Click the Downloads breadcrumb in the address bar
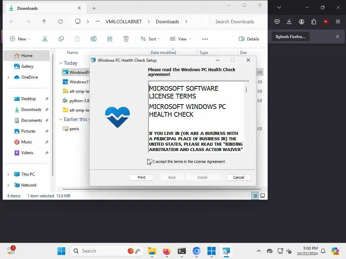This screenshot has width=346, height=259. point(167,22)
